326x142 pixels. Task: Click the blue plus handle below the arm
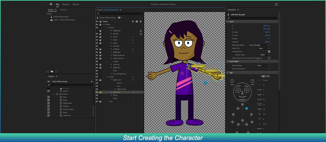[x=205, y=83]
